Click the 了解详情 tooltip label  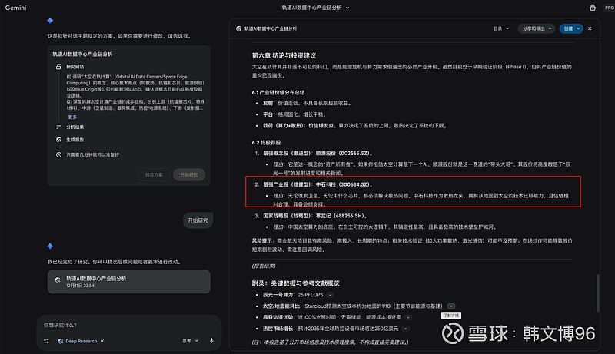pyautogui.click(x=451, y=316)
